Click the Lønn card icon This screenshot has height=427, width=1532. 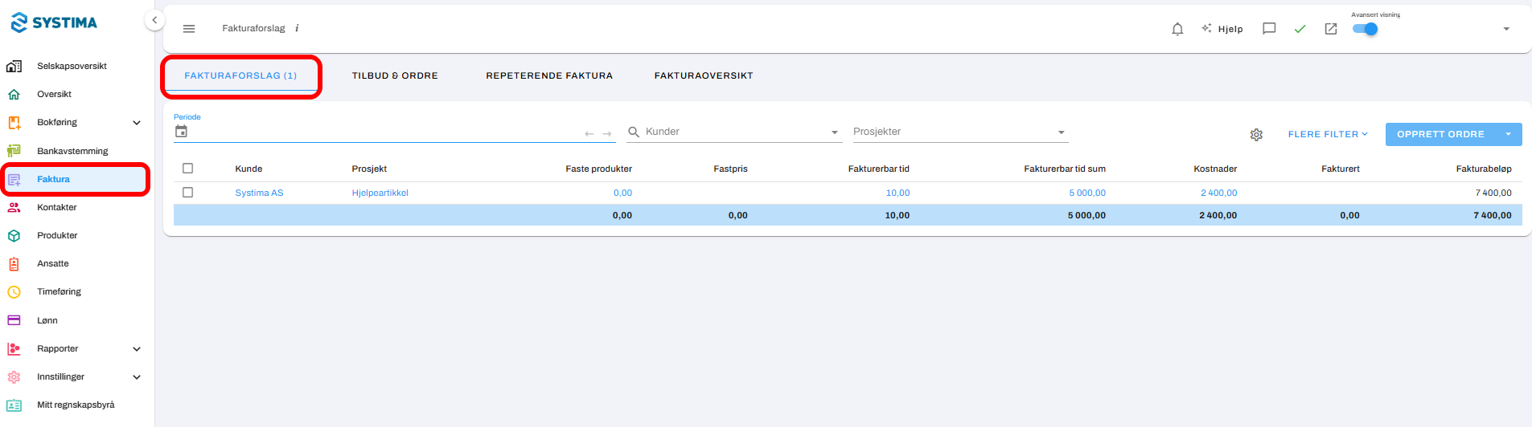14,320
